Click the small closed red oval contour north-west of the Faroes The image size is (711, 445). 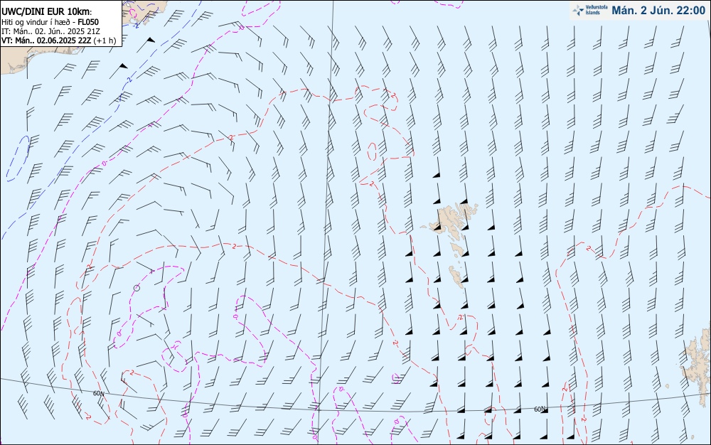(372, 151)
